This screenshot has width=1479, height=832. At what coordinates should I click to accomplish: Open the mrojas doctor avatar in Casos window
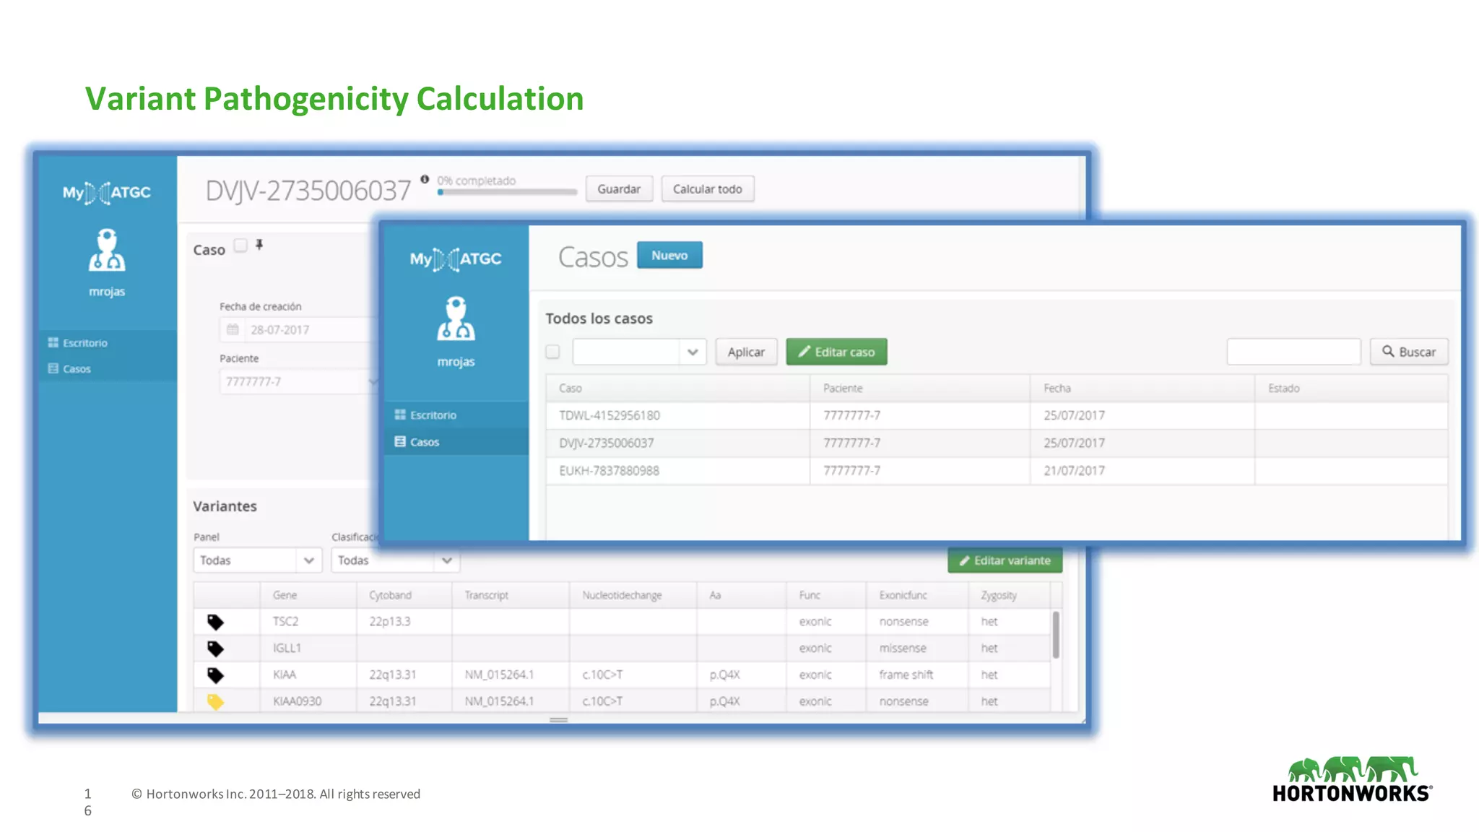coord(456,318)
